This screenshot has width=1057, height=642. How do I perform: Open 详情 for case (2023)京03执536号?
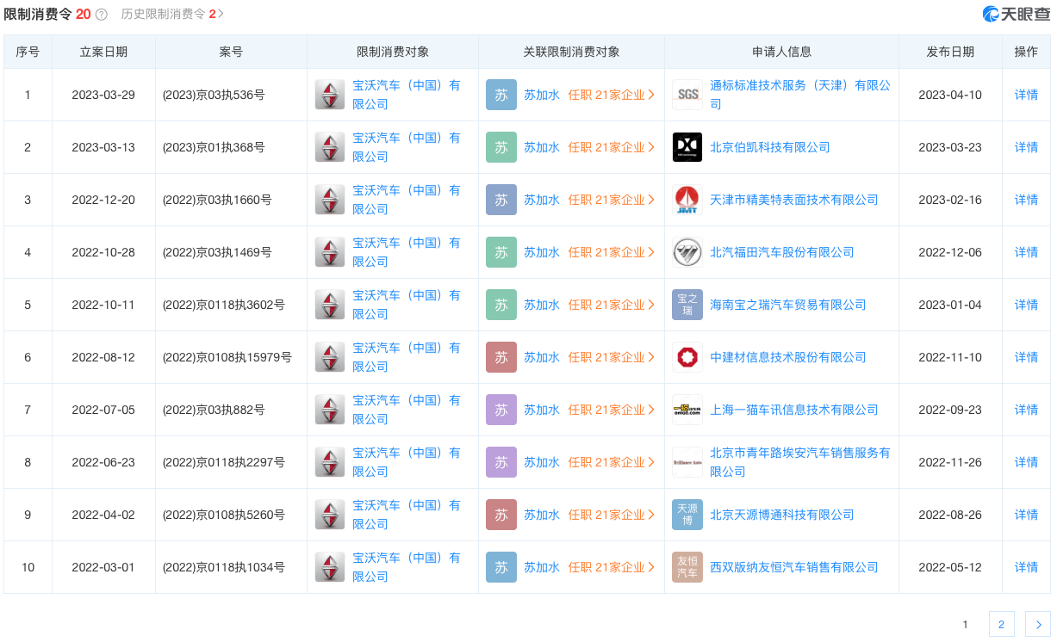point(1026,95)
